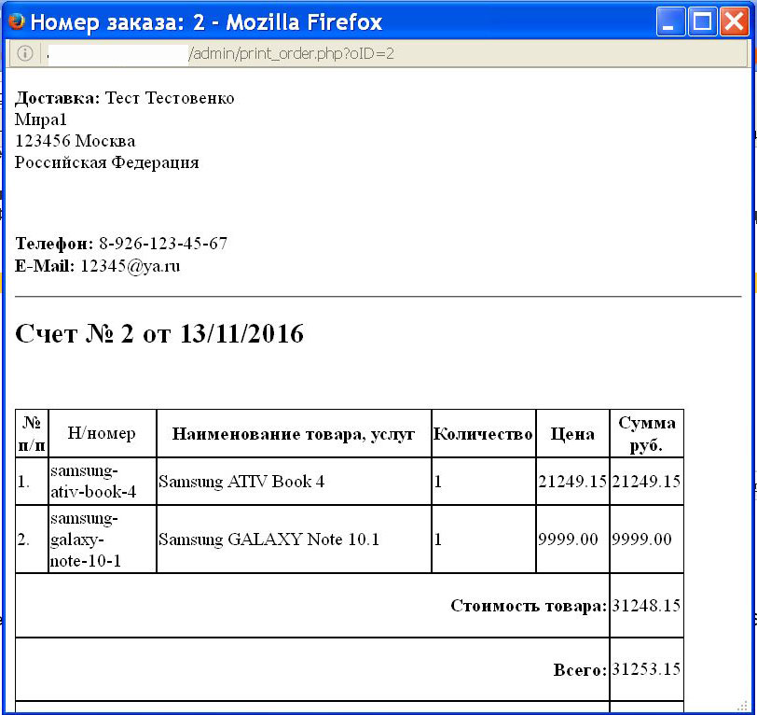Click the sum 9999.00 in the Сумма column
The width and height of the screenshot is (757, 715).
(642, 540)
